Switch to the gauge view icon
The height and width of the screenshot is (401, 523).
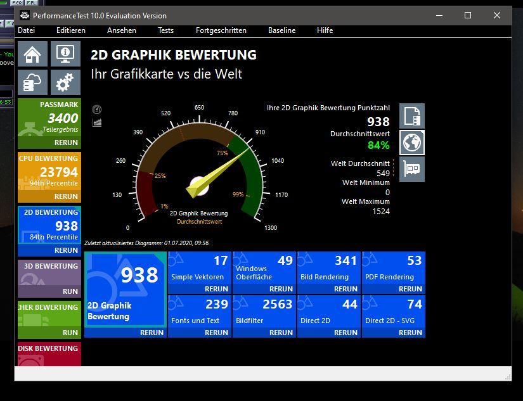tap(97, 110)
